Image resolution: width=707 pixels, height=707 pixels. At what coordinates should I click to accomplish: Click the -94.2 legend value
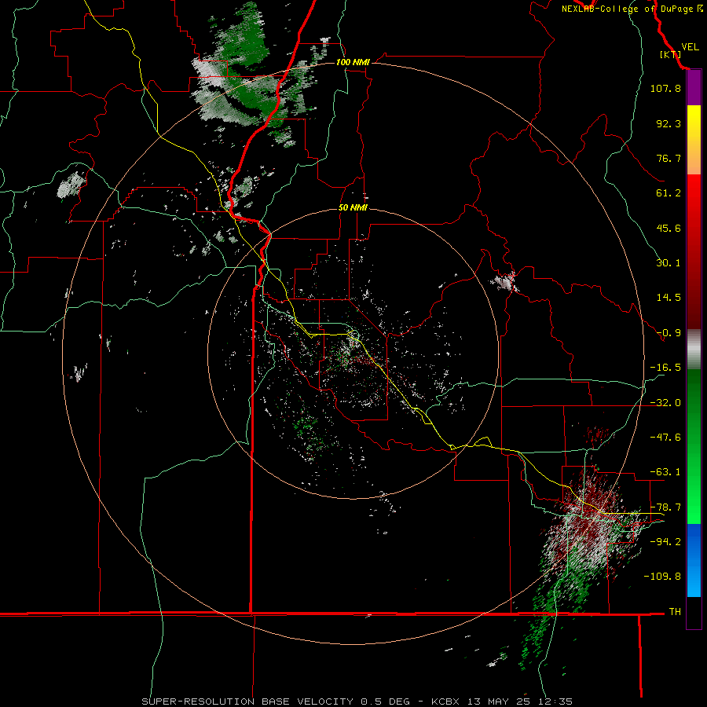pos(665,541)
